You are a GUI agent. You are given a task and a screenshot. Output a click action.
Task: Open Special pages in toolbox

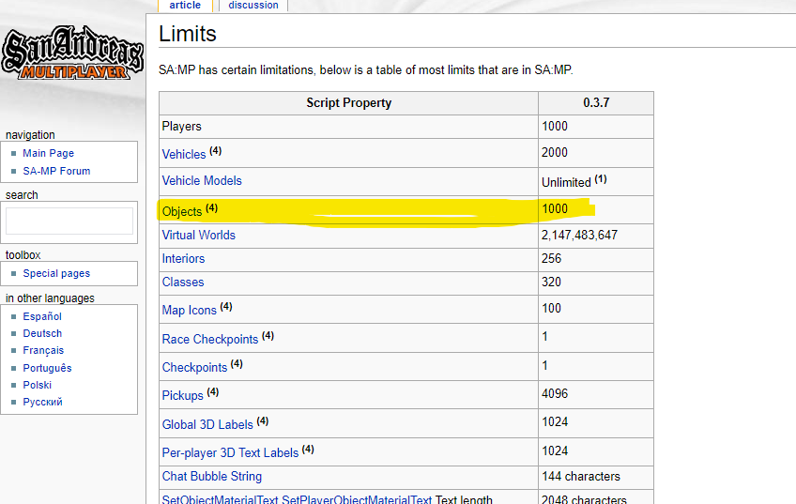pos(56,273)
